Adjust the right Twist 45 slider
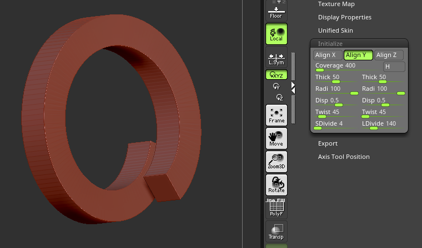The width and height of the screenshot is (422, 248). 383,113
